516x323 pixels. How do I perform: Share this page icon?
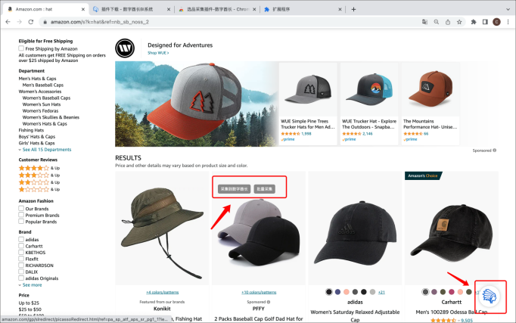448,22
